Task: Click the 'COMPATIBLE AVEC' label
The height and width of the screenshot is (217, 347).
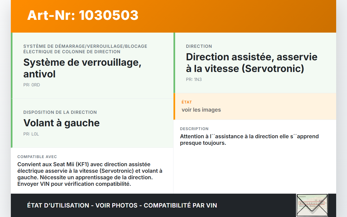Action: coord(37,157)
